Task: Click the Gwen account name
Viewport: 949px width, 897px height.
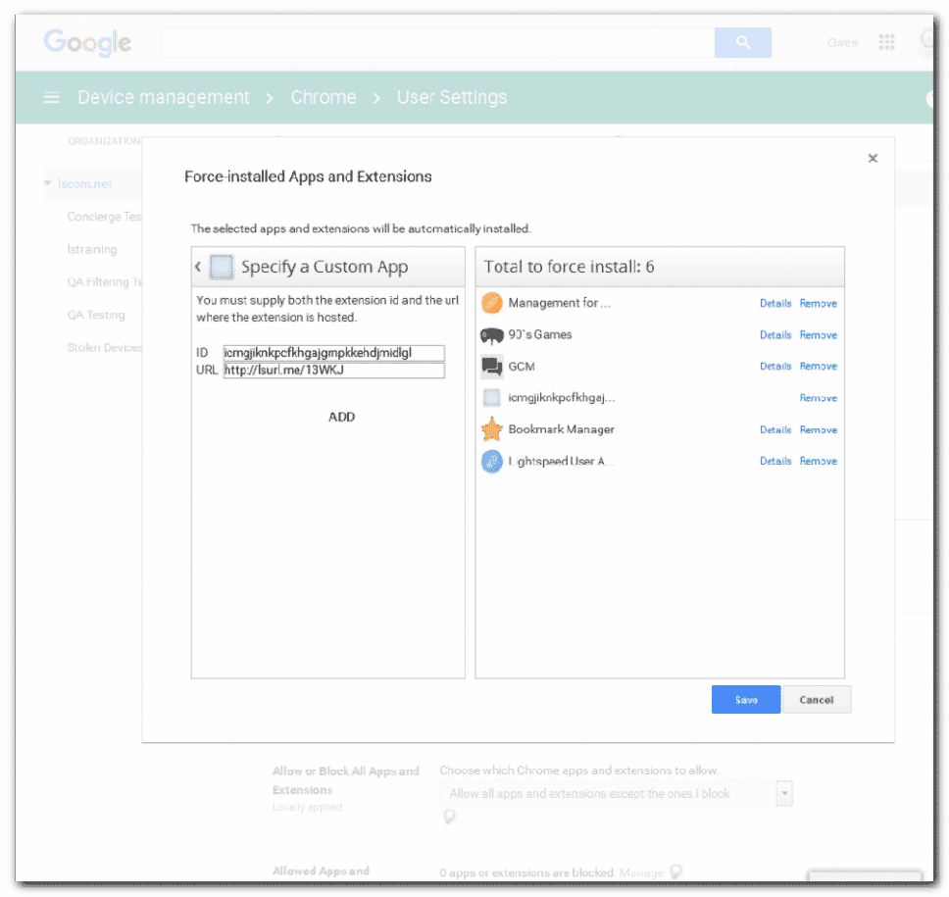Action: tap(842, 42)
